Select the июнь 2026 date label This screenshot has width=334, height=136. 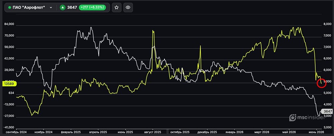(317, 132)
